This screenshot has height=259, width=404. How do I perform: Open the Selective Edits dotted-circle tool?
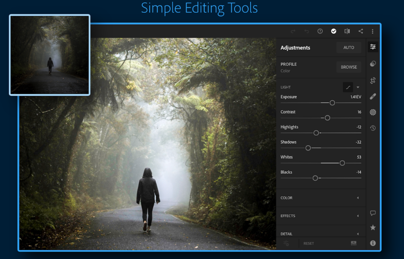tap(373, 112)
